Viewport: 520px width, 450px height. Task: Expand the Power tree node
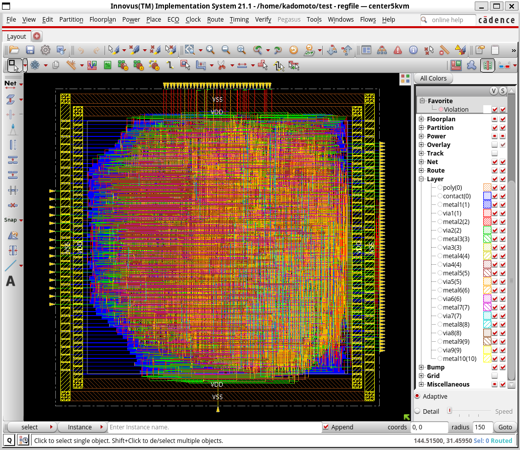[421, 136]
